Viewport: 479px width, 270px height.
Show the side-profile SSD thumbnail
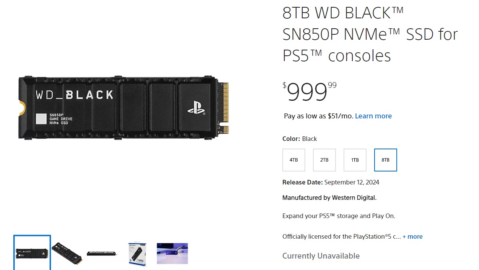click(102, 254)
